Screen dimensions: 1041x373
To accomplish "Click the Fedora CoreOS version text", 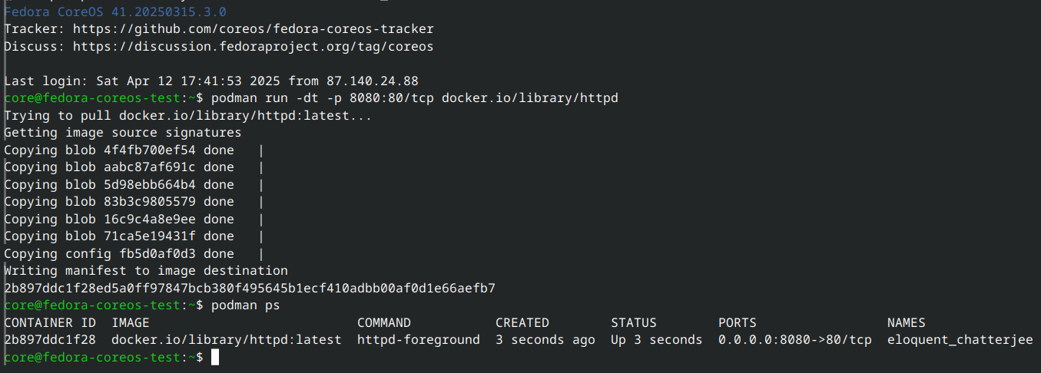I will [x=115, y=12].
